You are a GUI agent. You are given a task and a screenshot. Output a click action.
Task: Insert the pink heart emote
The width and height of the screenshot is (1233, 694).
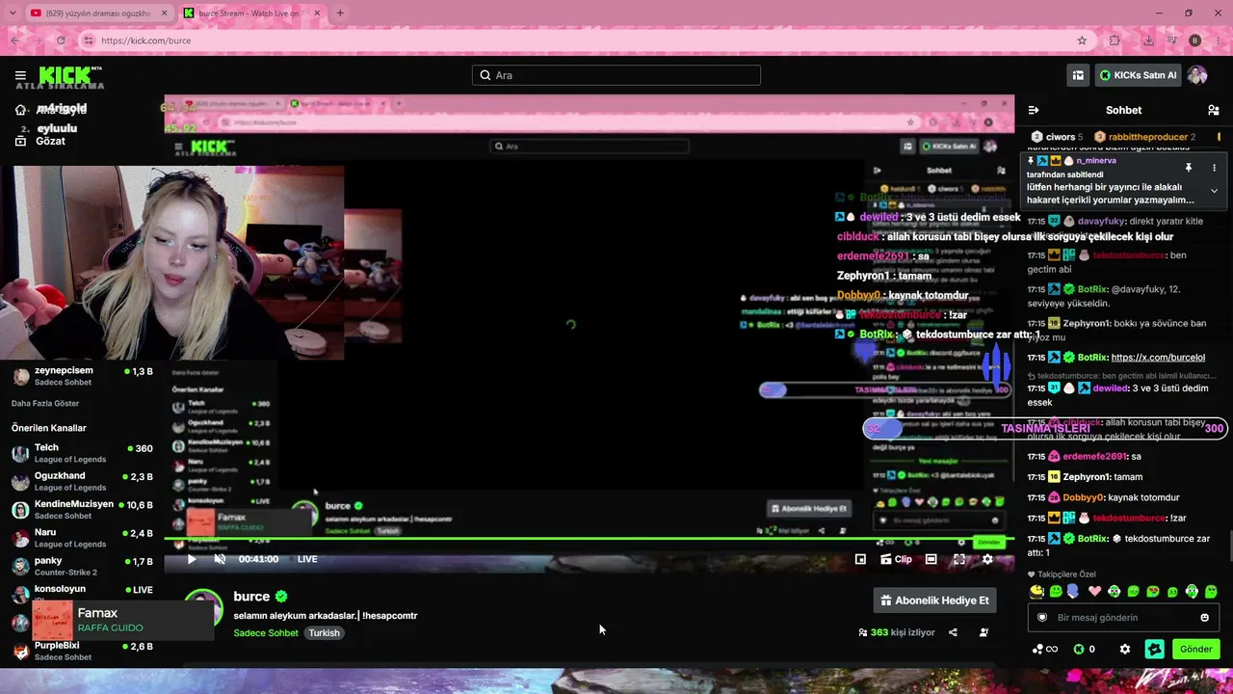point(1094,592)
